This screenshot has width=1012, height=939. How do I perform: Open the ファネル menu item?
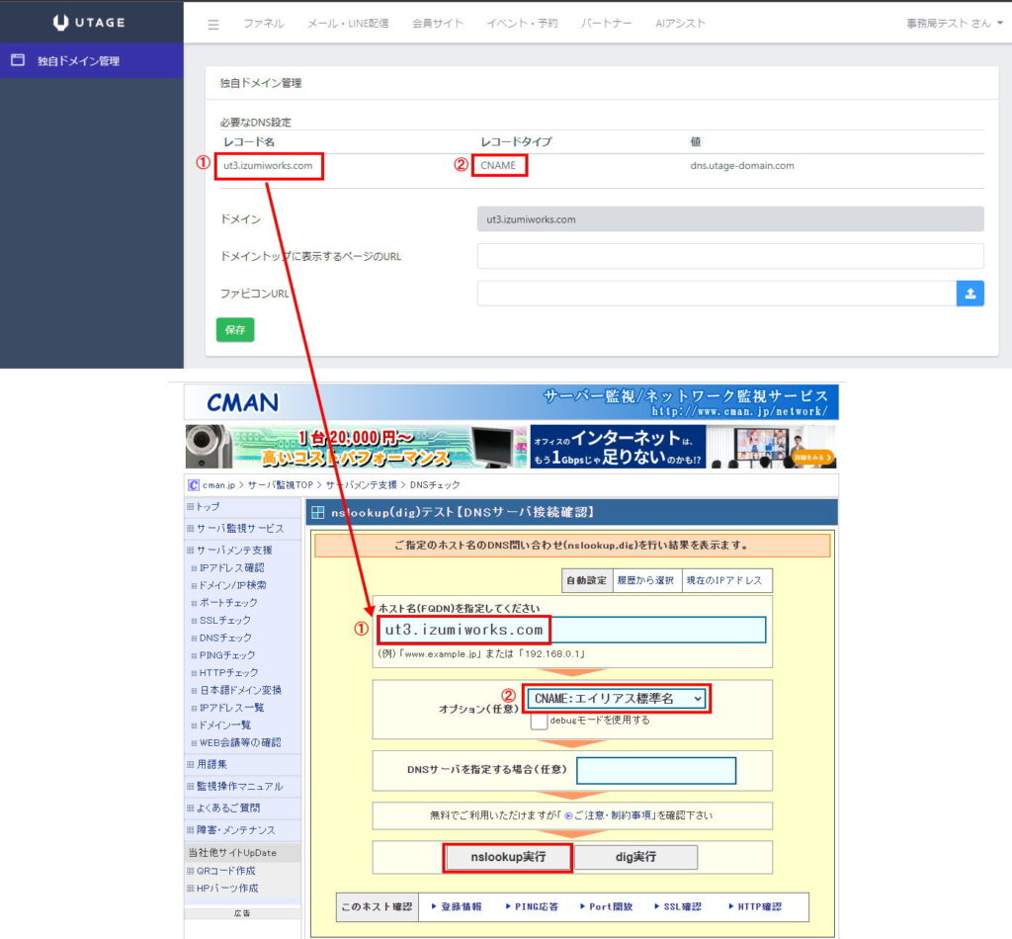click(264, 24)
